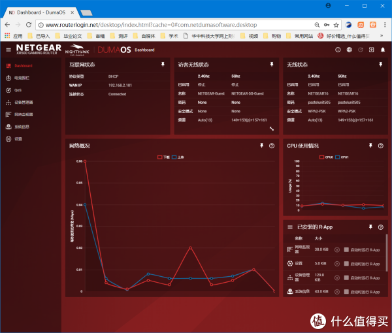The height and width of the screenshot is (333, 392).
Task: Open 设备管理器 in the sidebar
Action: tap(19, 103)
